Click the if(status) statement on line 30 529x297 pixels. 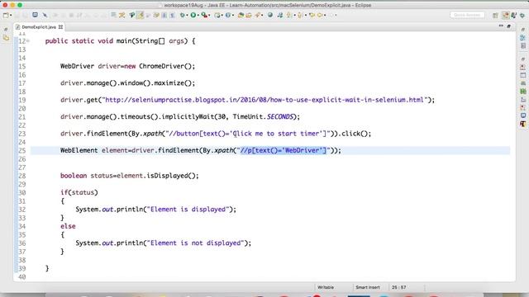[x=79, y=192]
